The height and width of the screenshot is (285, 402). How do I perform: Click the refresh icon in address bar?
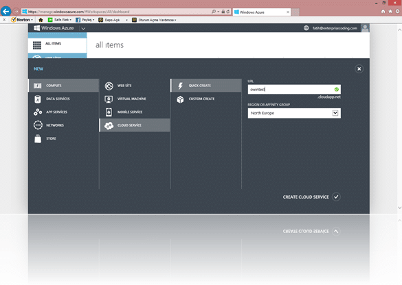tap(227, 12)
